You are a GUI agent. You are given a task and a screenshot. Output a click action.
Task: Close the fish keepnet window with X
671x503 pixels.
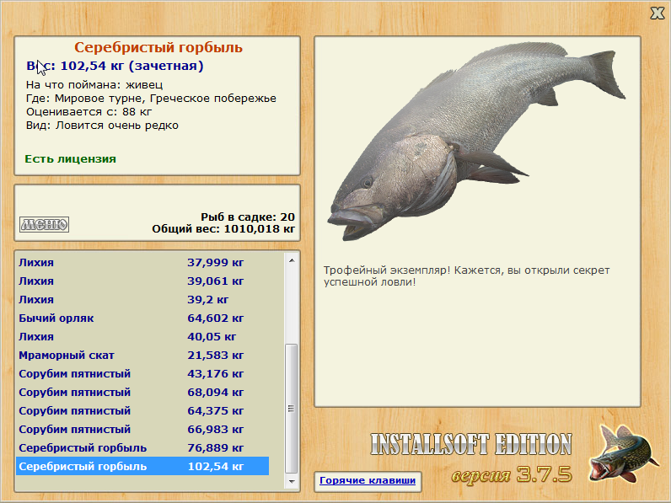tap(657, 13)
